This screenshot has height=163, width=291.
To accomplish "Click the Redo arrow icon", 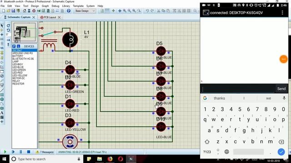I will coord(152,11).
